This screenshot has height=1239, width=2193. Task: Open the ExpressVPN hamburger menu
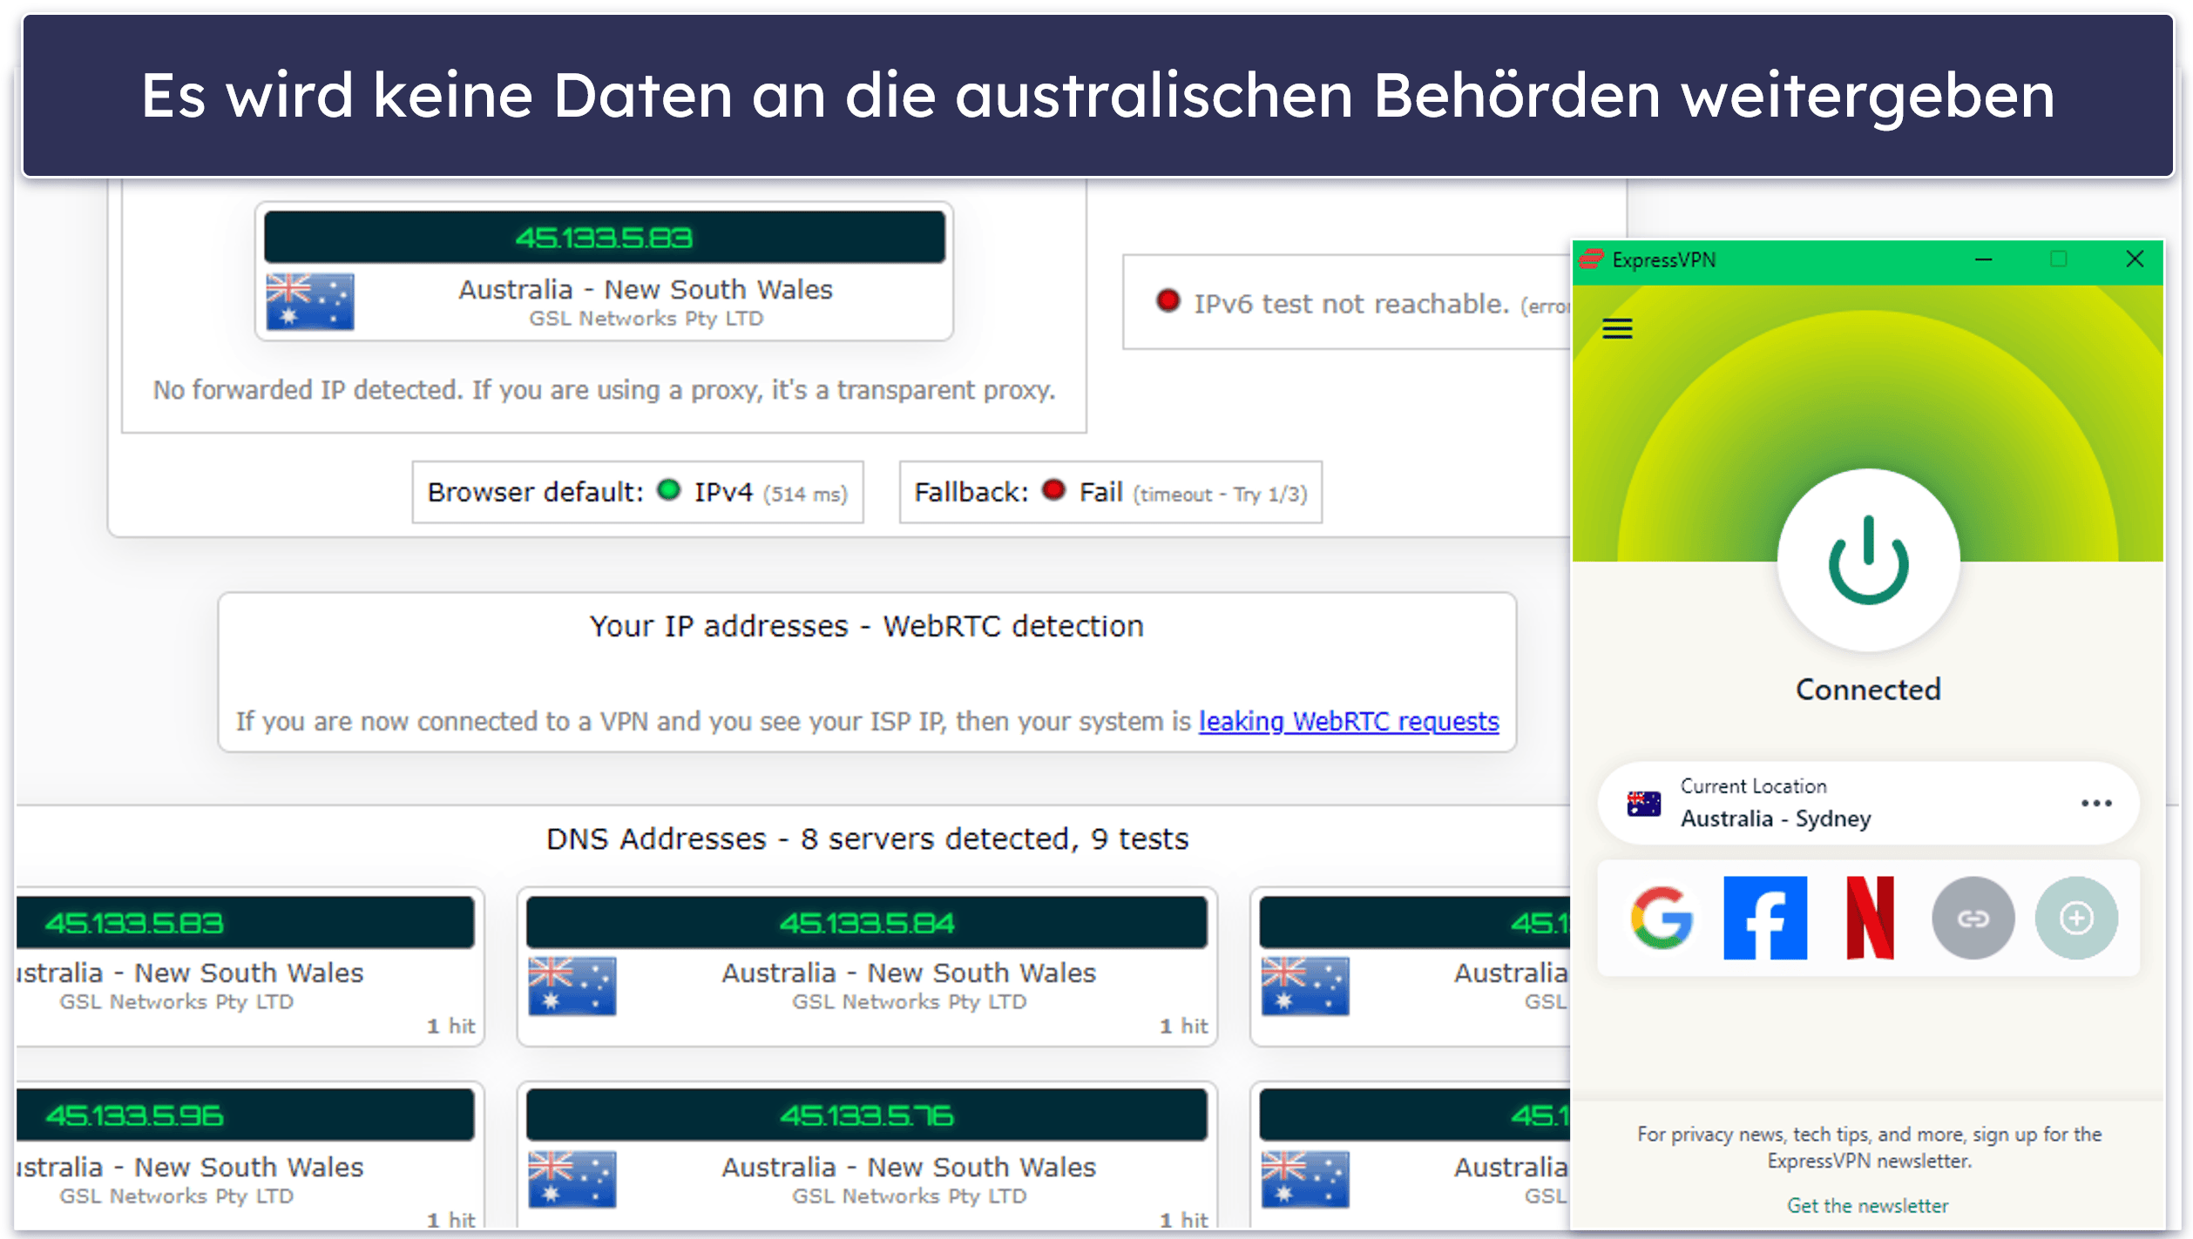click(1617, 329)
